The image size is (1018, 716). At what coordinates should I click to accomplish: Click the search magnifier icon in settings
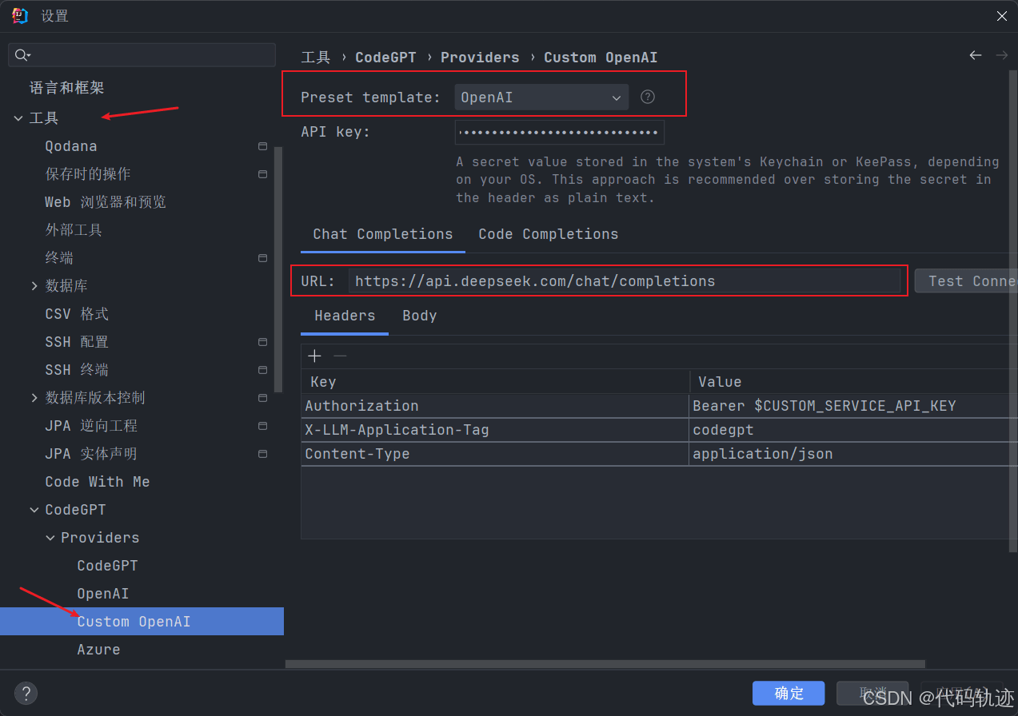click(x=22, y=55)
